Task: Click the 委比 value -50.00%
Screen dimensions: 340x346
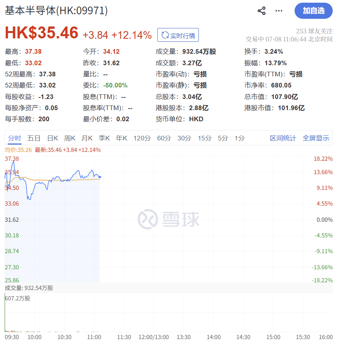Action: click(x=115, y=86)
